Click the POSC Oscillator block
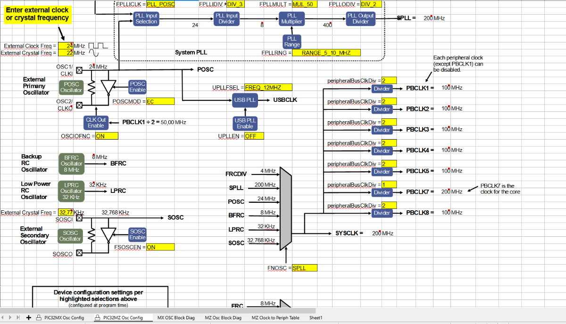 click(x=71, y=87)
